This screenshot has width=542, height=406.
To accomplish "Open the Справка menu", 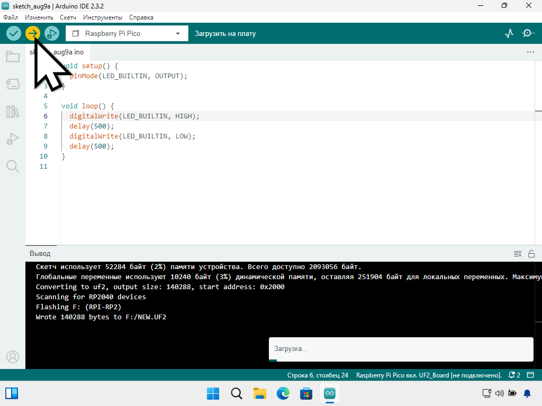I will (141, 17).
